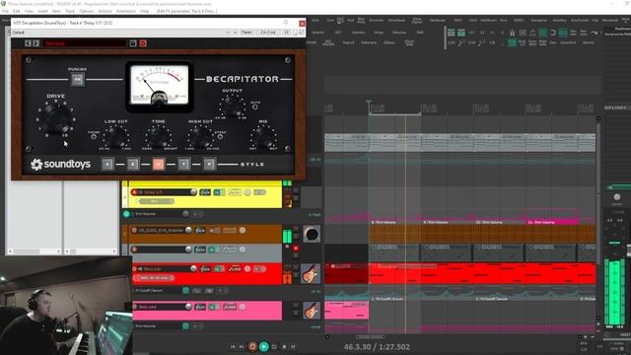Open FX on the yellow Delay track

click(x=205, y=192)
